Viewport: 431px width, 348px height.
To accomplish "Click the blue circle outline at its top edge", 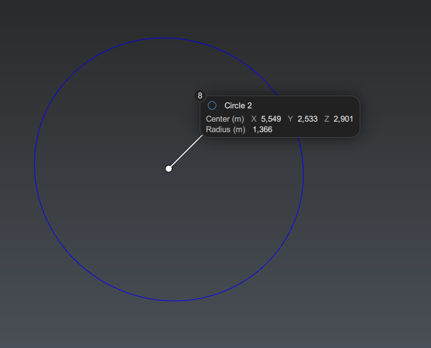I will [x=165, y=38].
